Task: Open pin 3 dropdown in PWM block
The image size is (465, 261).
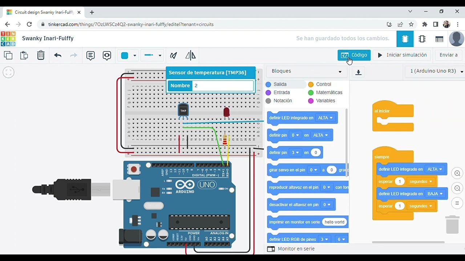Action: tap(295, 153)
